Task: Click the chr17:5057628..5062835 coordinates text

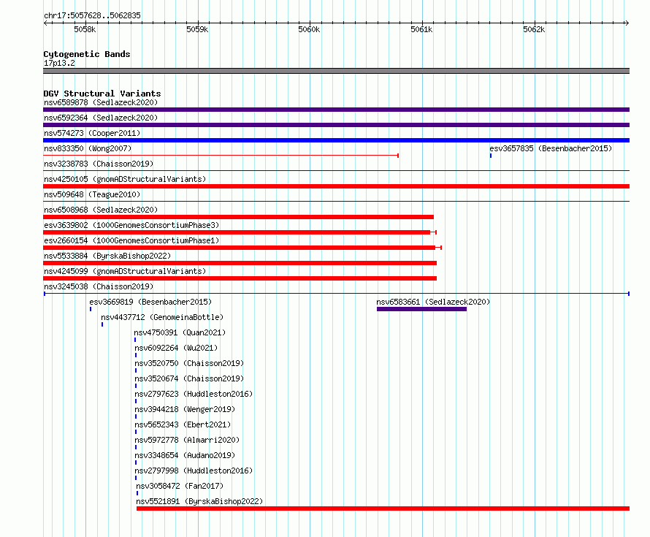Action: pos(92,15)
